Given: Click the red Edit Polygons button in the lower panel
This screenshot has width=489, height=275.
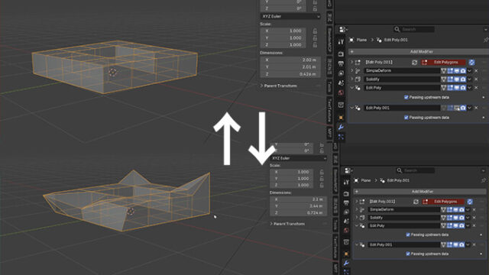Looking at the screenshot, I should click(x=443, y=202).
